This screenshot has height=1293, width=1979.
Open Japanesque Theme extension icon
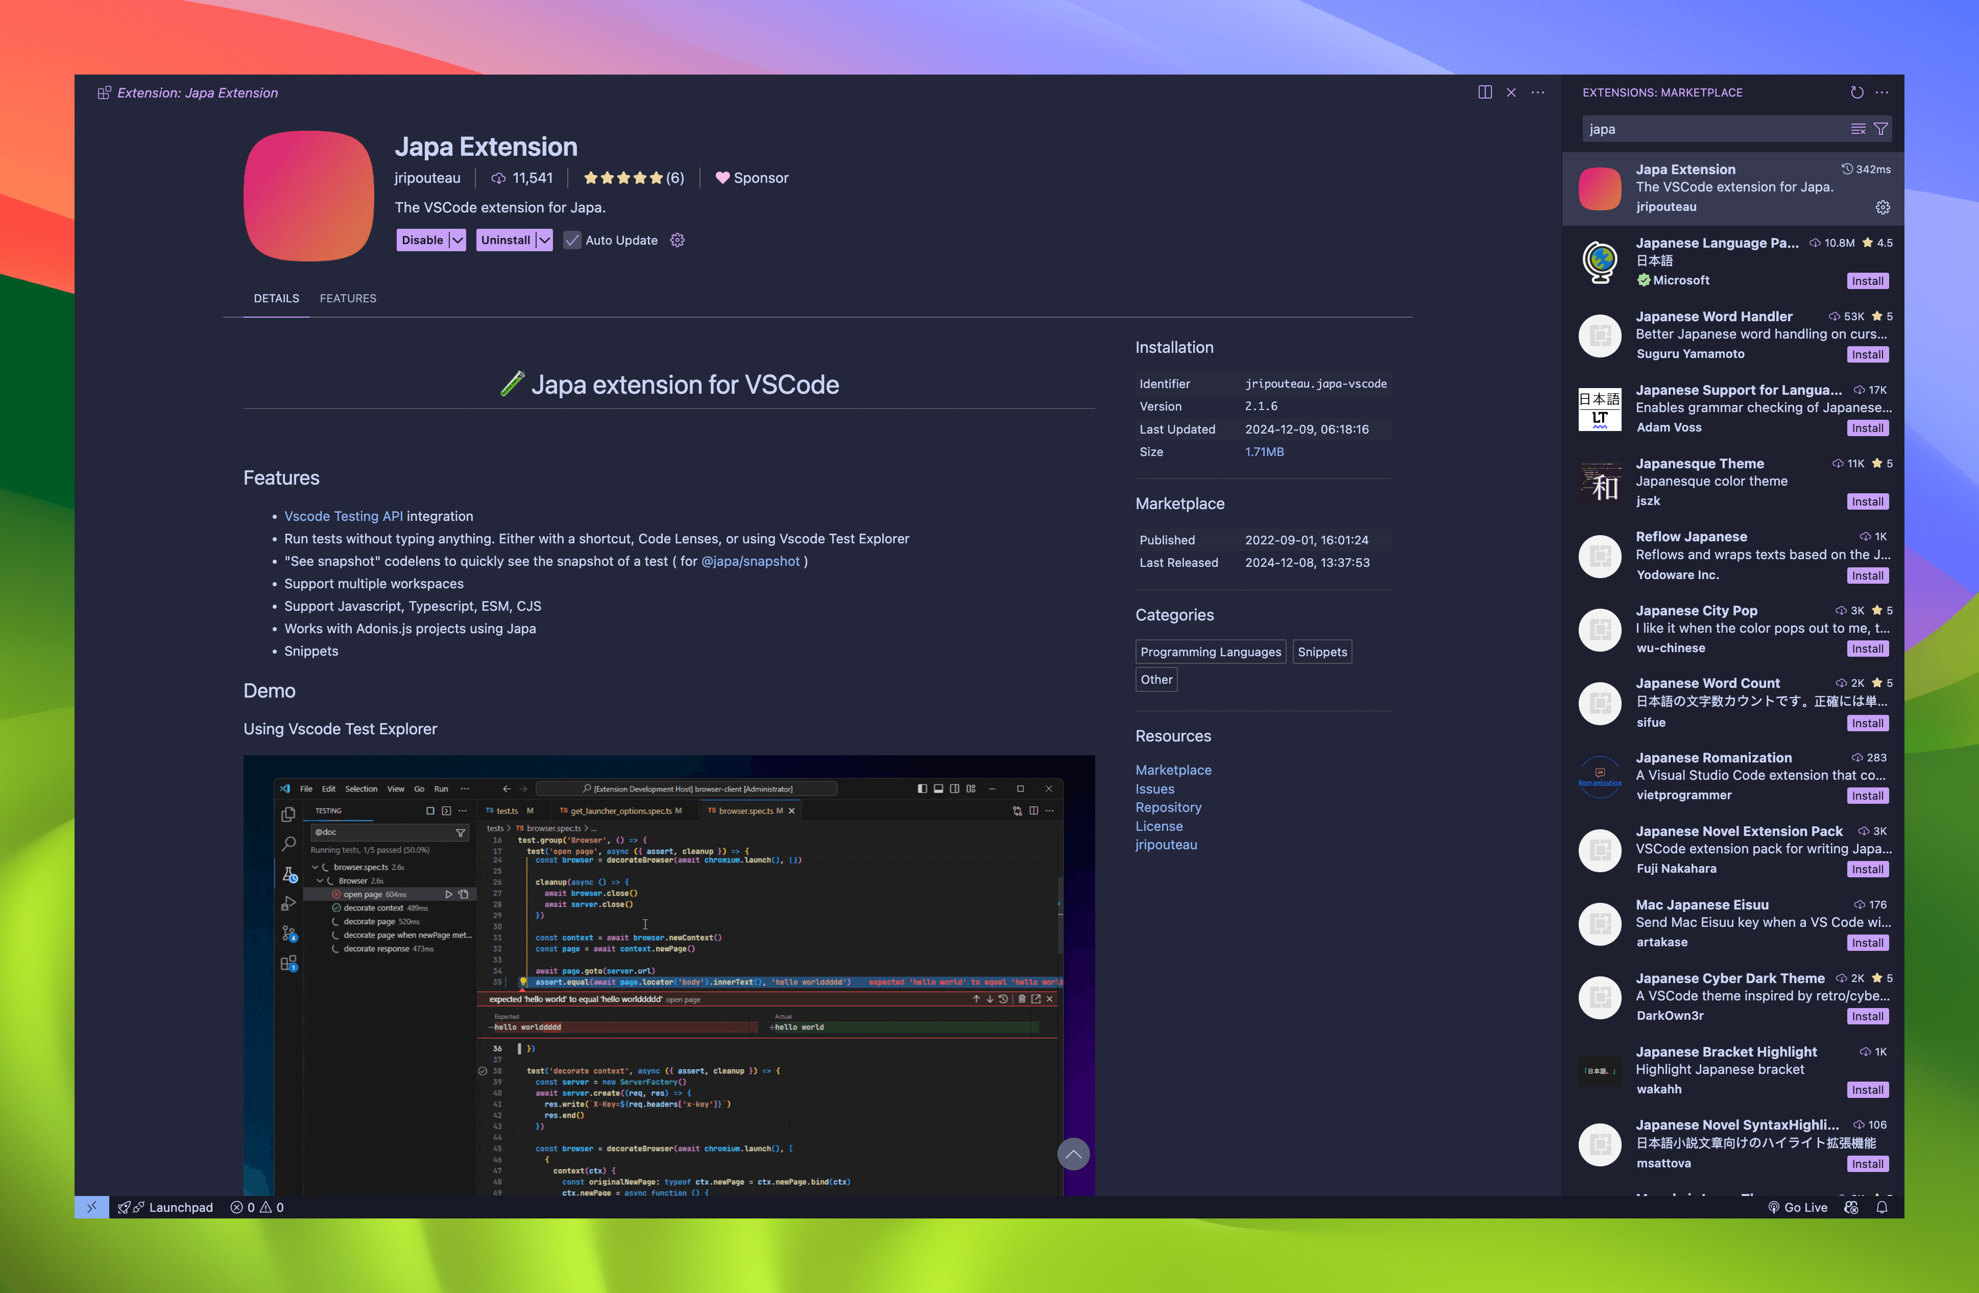click(x=1600, y=483)
